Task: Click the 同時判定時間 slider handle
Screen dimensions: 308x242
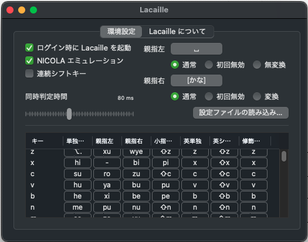Action: (x=69, y=114)
